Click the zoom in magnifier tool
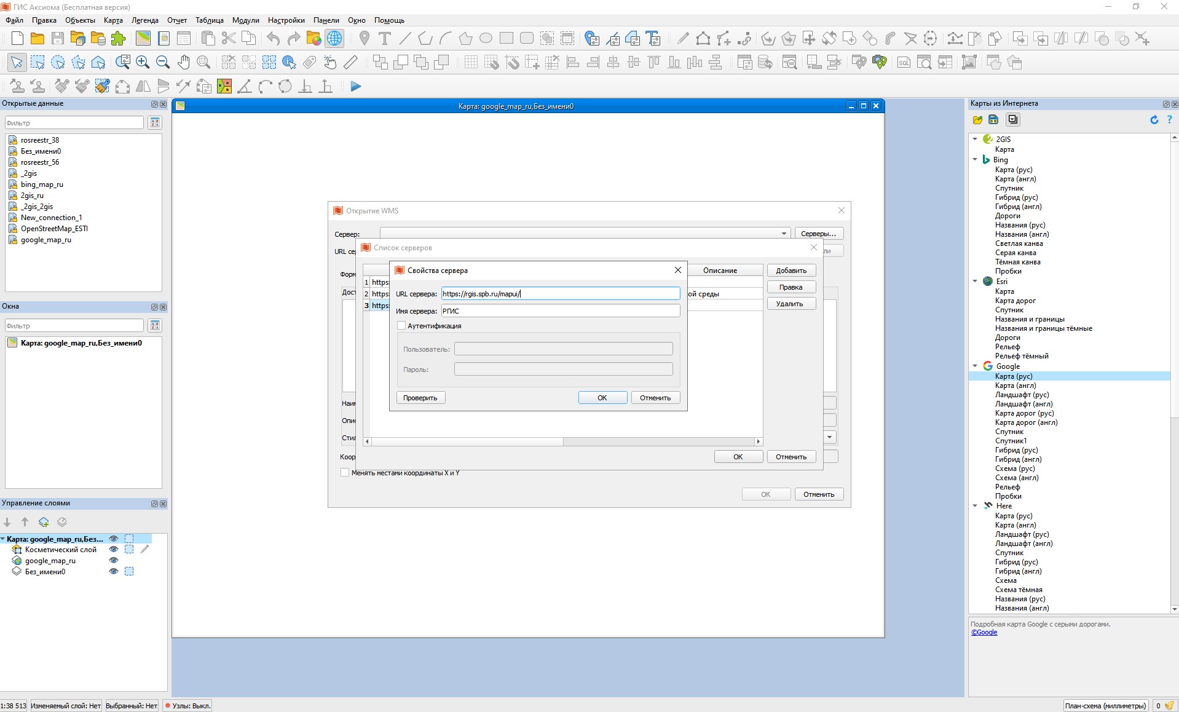1179x712 pixels. pyautogui.click(x=143, y=62)
